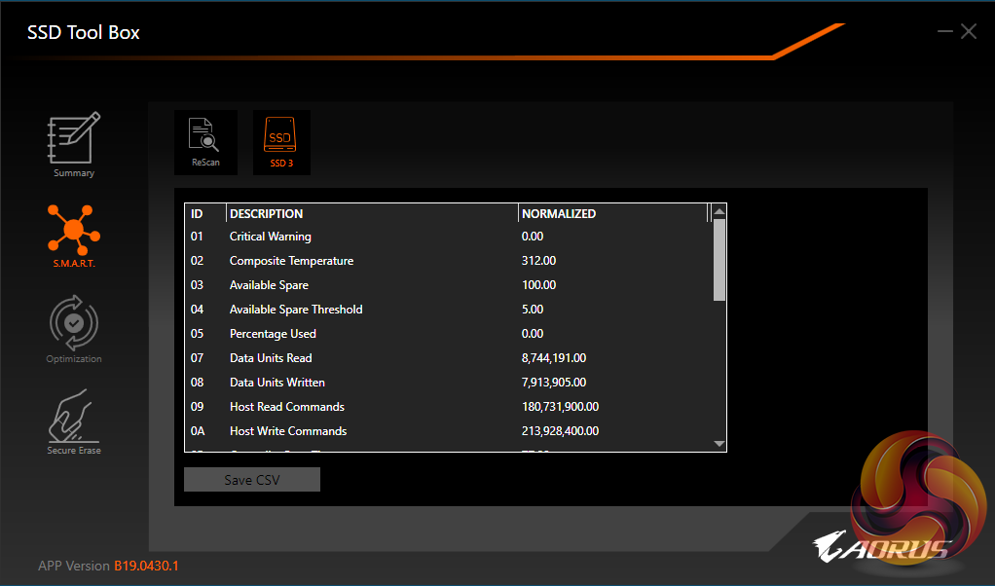Select the Data Units Read row
The height and width of the screenshot is (586, 995).
pyautogui.click(x=448, y=358)
